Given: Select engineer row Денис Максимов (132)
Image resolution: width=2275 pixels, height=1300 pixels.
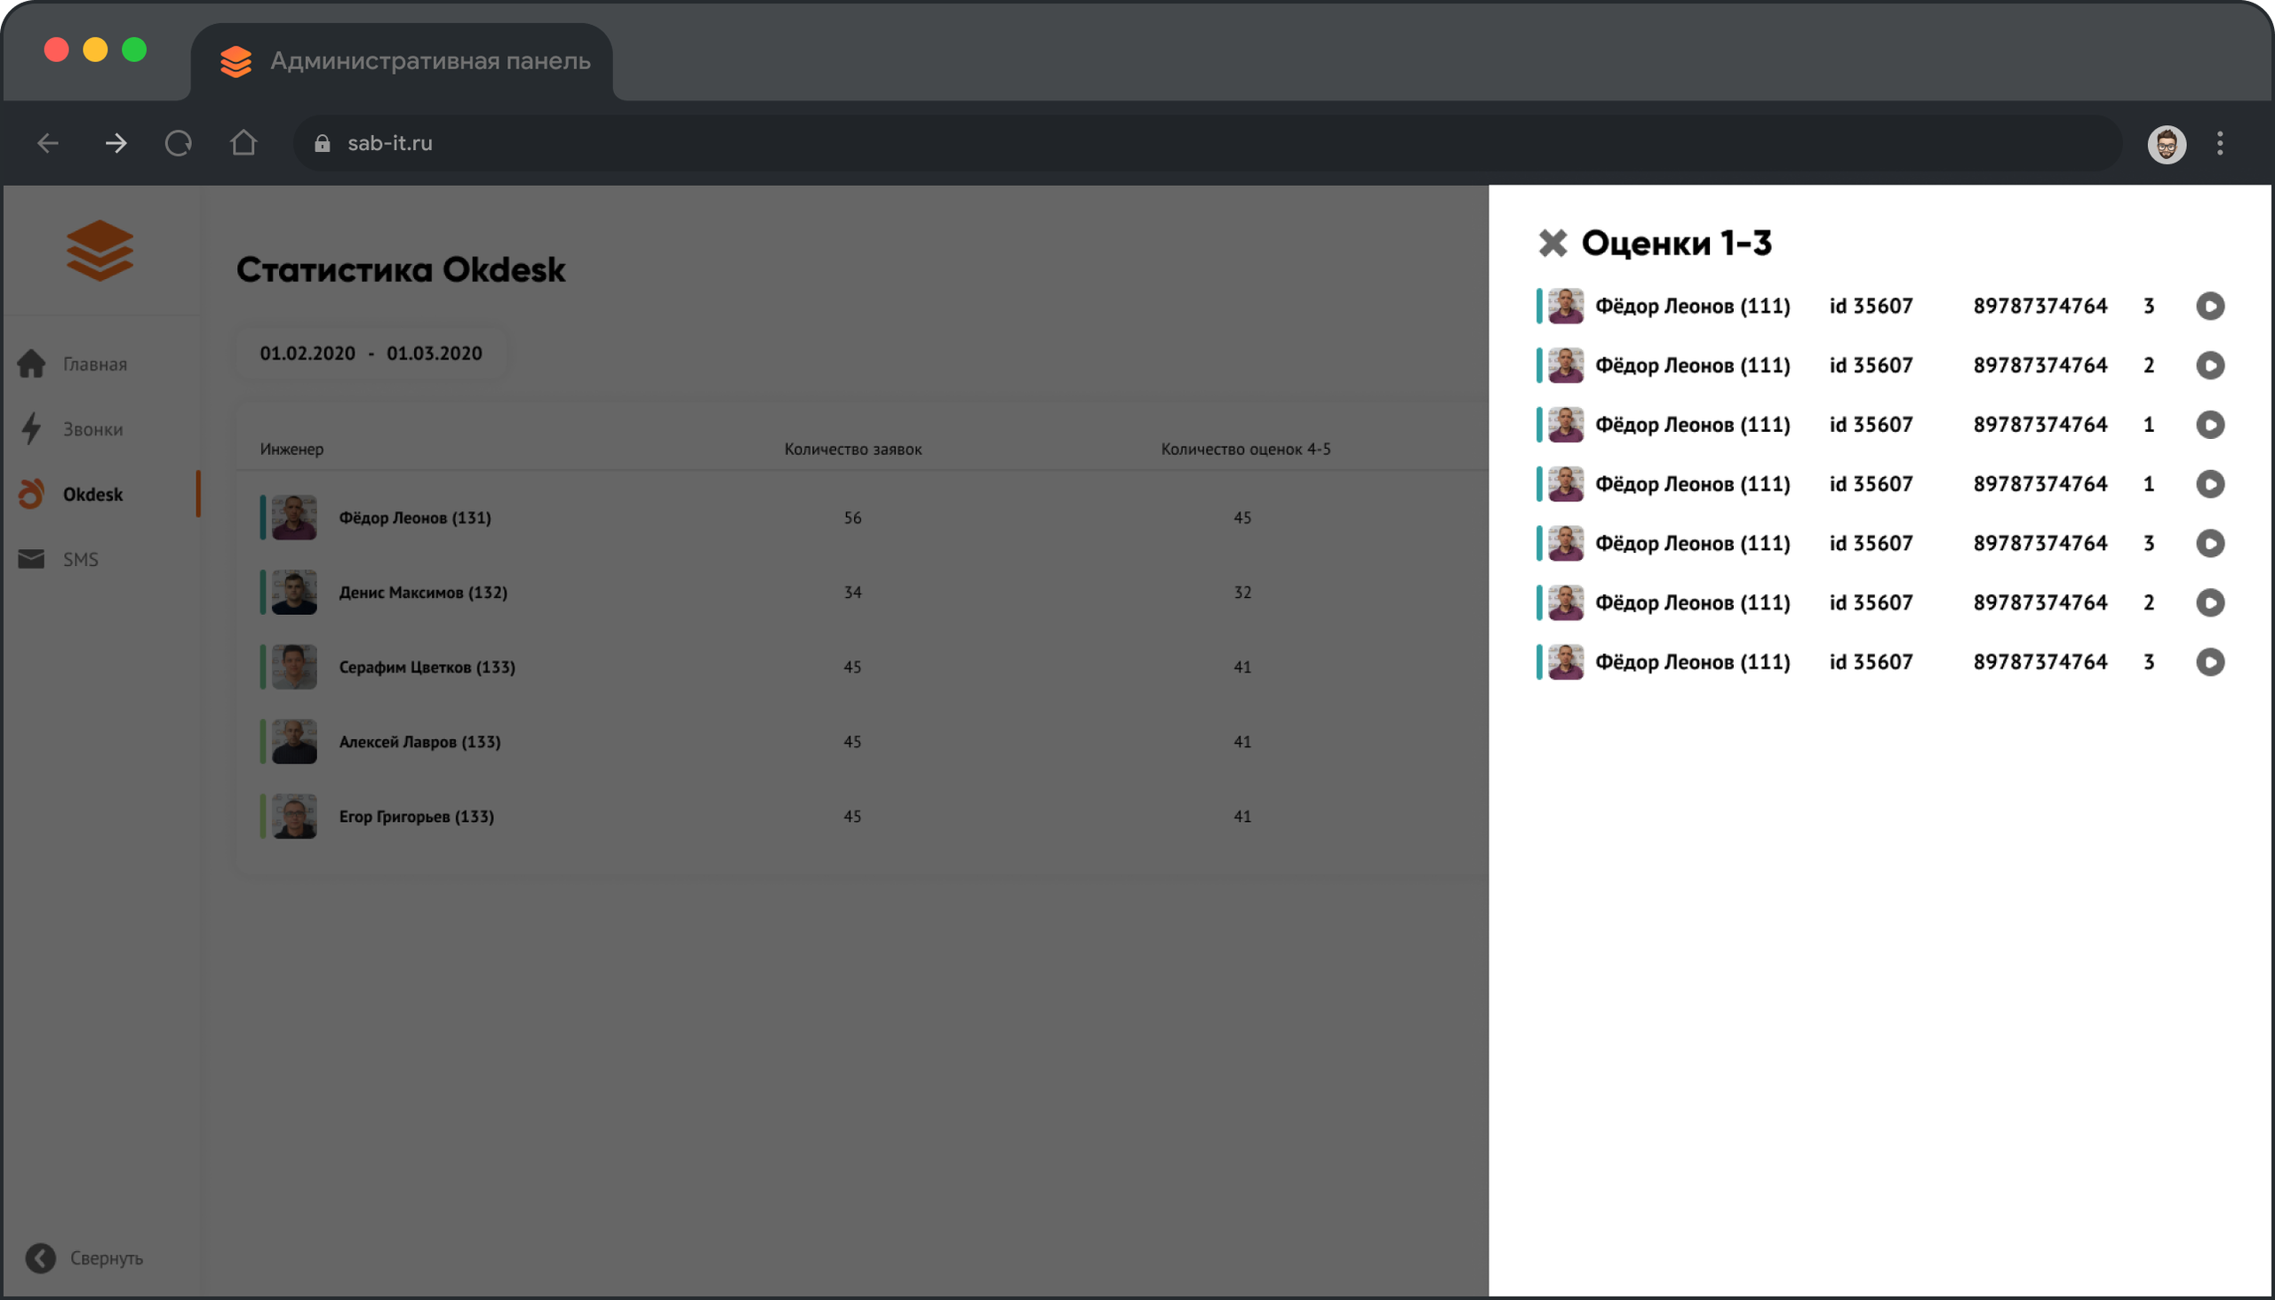Looking at the screenshot, I should pos(422,593).
